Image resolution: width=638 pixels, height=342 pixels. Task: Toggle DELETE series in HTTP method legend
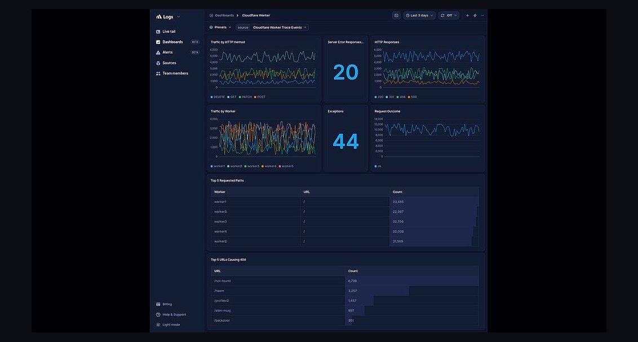point(218,97)
